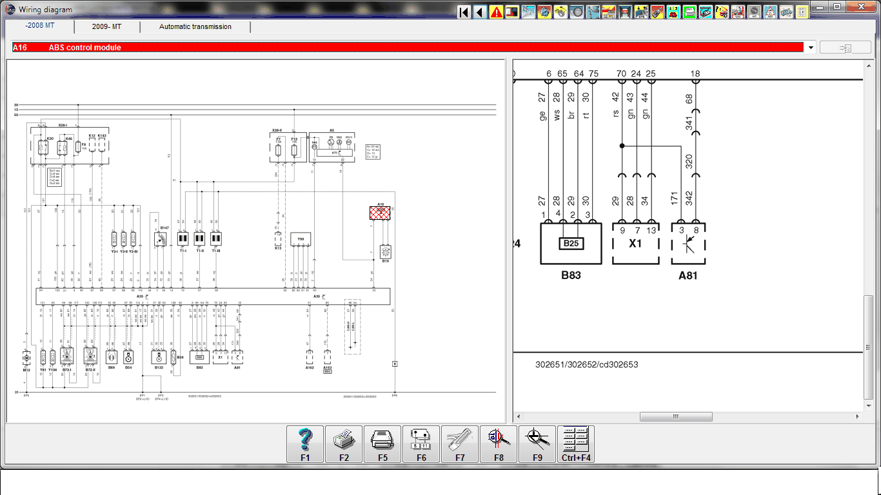Click the vertical scrollbar of zoomed diagram
This screenshot has height=495, width=881.
pos(869,347)
